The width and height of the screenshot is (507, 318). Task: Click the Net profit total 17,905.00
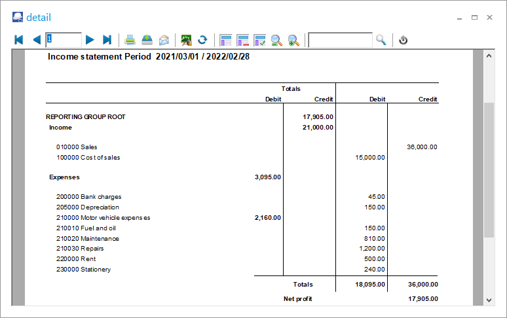pyautogui.click(x=422, y=299)
